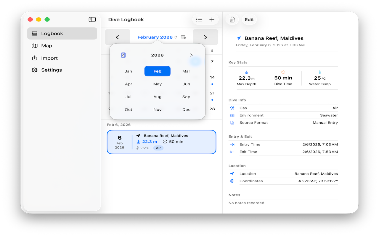Go to next year in picker
379x236 pixels.
[191, 55]
